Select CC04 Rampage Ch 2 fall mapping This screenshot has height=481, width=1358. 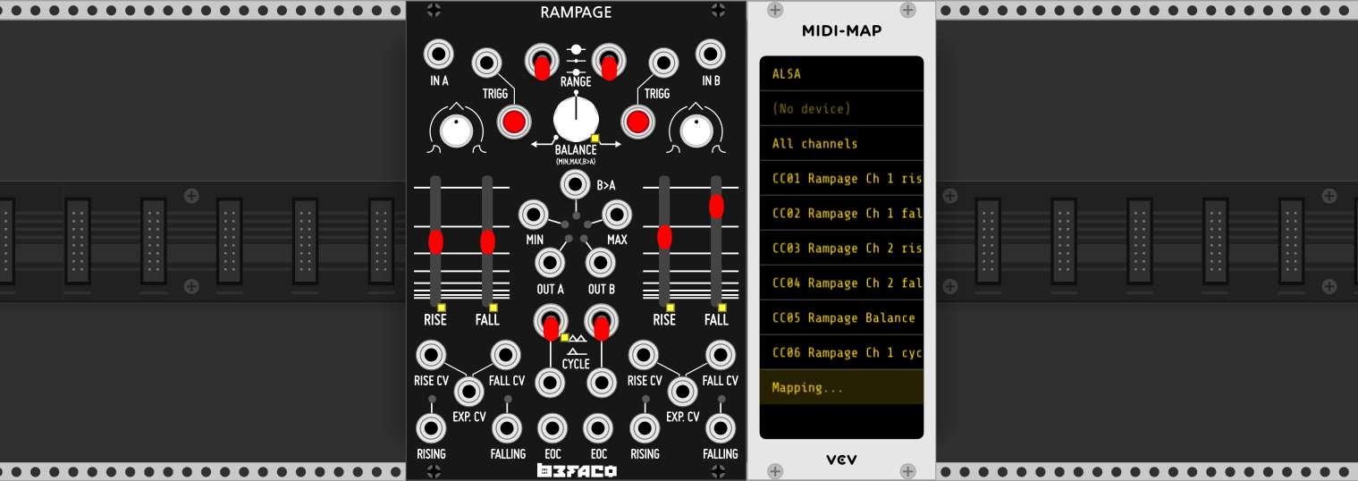841,283
